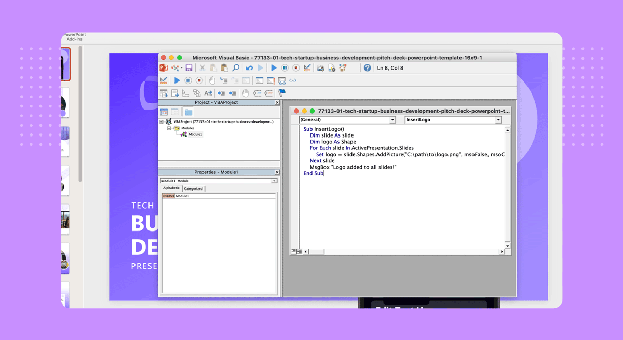
Task: Open the Module1 Module object dropdown
Action: coord(274,181)
